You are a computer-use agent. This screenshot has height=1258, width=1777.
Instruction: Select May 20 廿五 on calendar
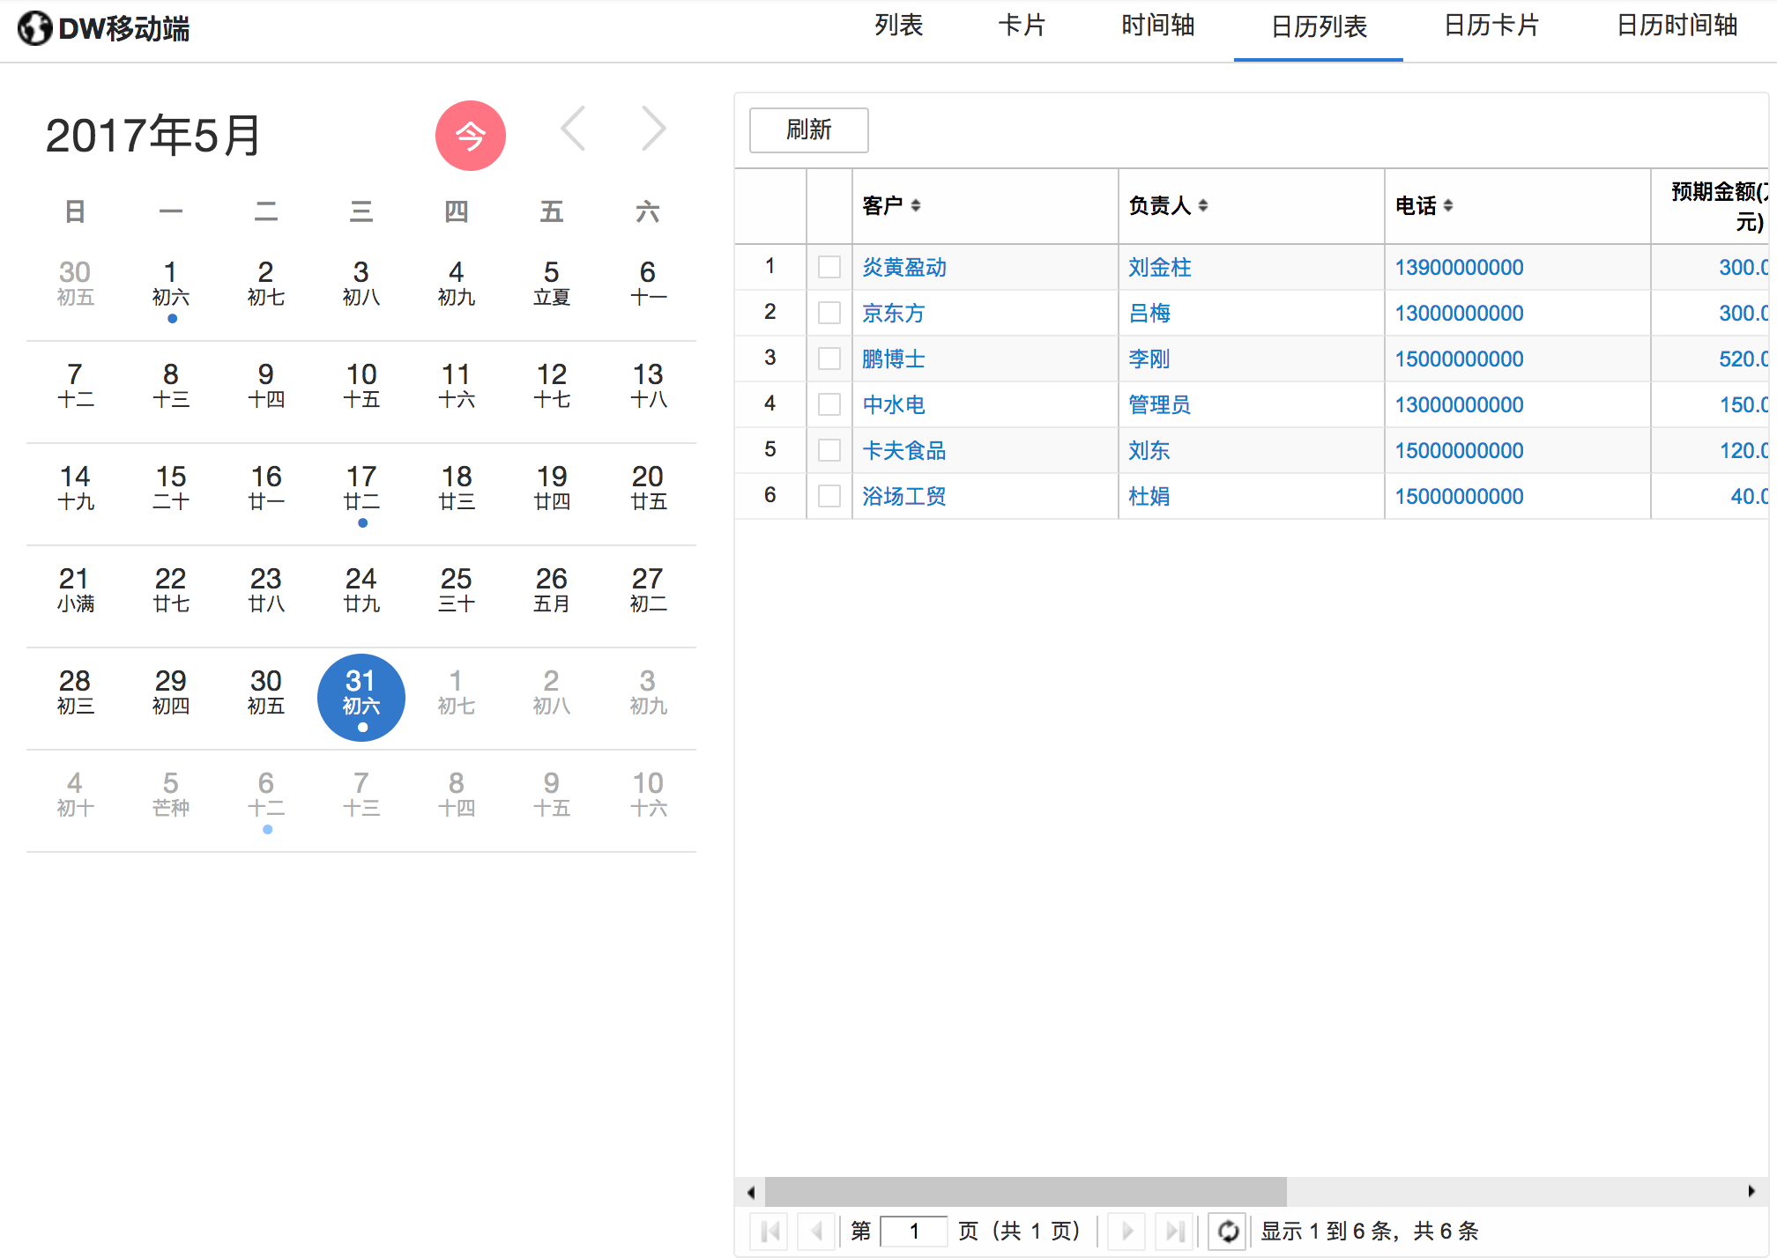[648, 488]
